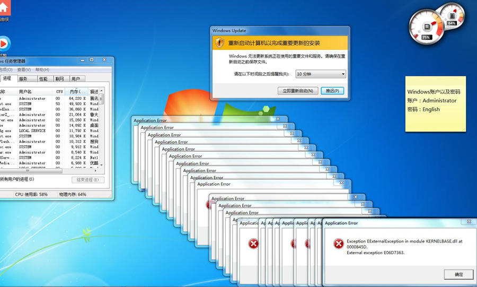Select the LOCAL SERVICE process row
The width and height of the screenshot is (477, 287).
(x=50, y=131)
